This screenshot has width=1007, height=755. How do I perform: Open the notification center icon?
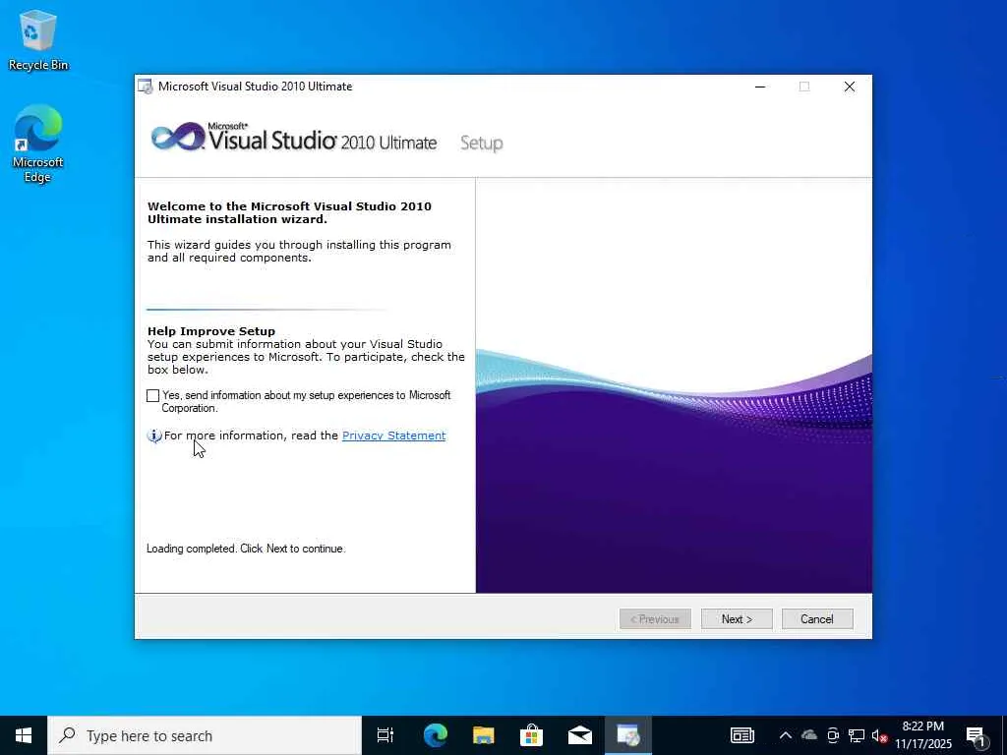977,736
